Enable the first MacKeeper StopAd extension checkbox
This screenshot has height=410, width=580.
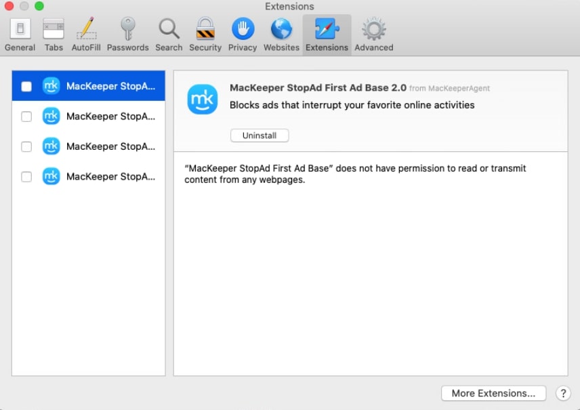[26, 86]
